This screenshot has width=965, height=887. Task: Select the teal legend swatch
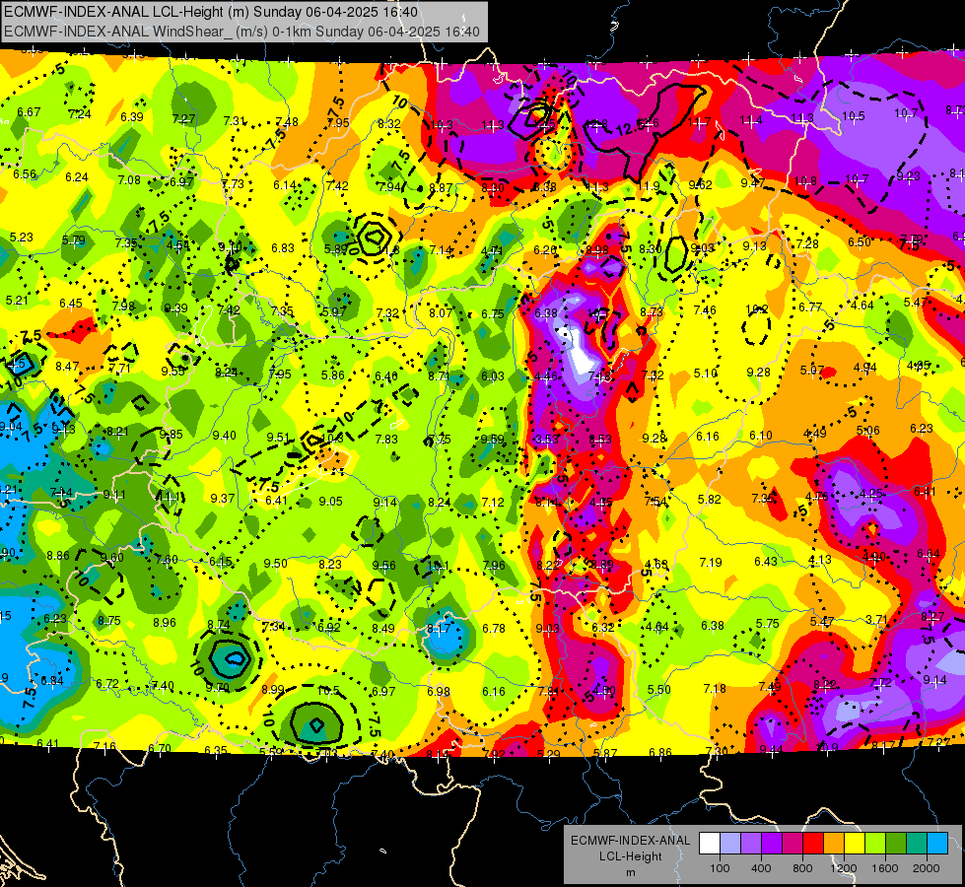coord(917,844)
